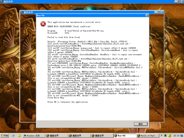Image resolution: width=184 pixels, height=138 pixels.
Task: Expand hidden system tray icons chevron
Action: coord(162,136)
